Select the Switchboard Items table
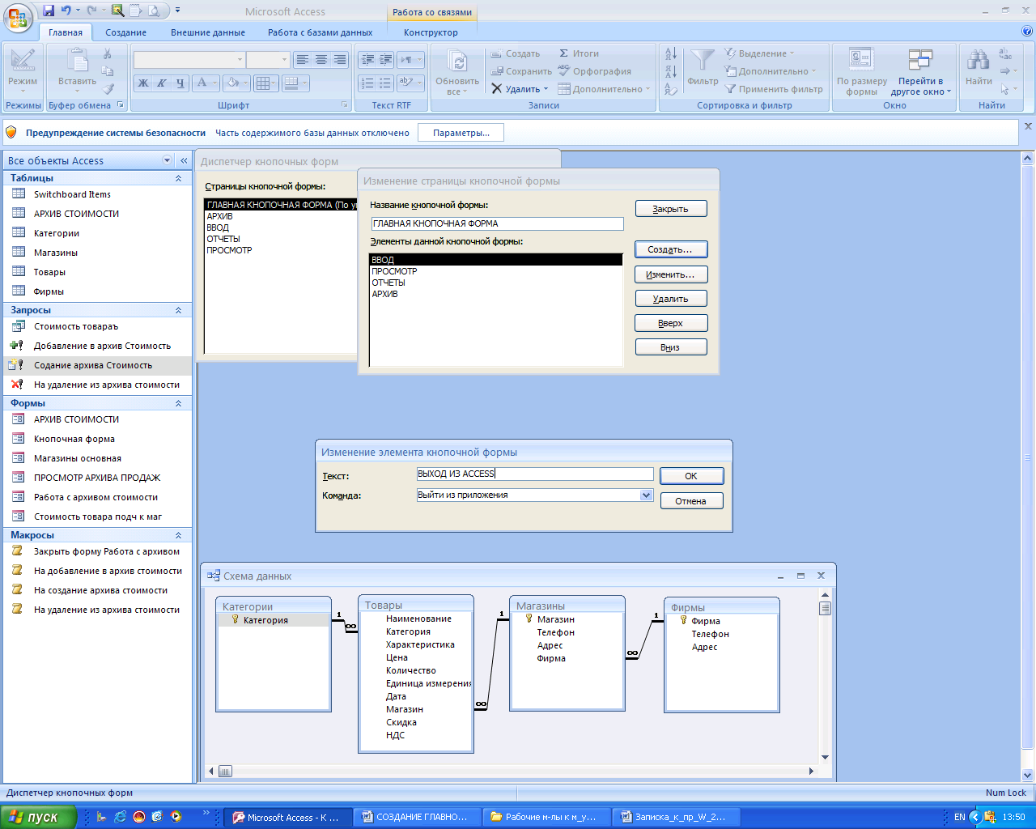This screenshot has width=1036, height=829. click(97, 194)
